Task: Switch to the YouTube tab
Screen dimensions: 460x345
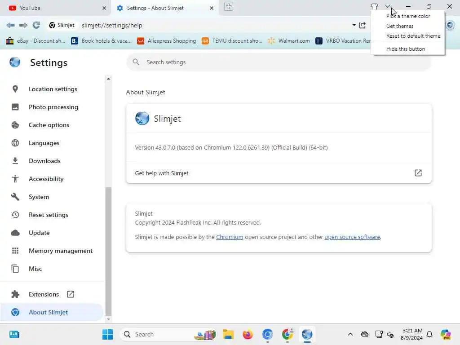Action: coord(55,8)
